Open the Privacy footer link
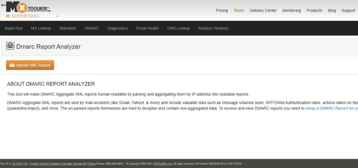The height and width of the screenshot is (168, 358). [92, 164]
